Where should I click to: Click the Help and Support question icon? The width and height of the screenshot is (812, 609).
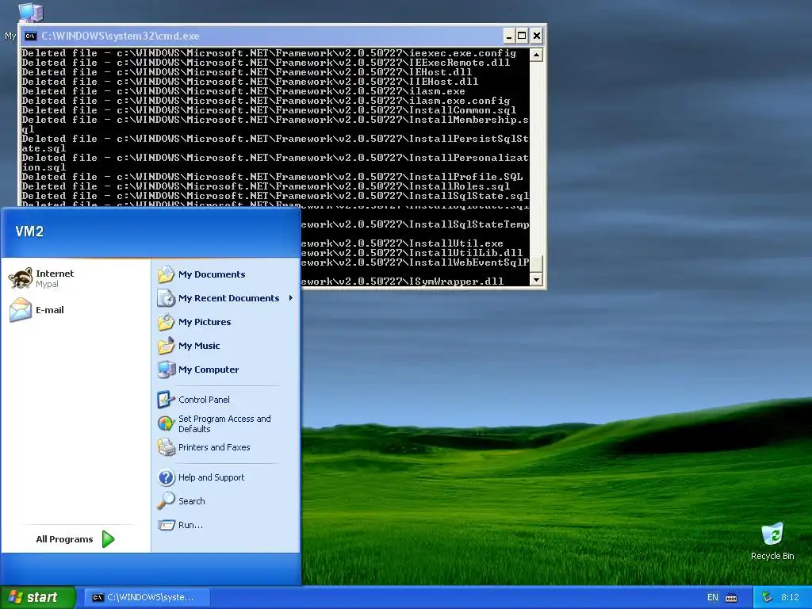click(x=166, y=477)
